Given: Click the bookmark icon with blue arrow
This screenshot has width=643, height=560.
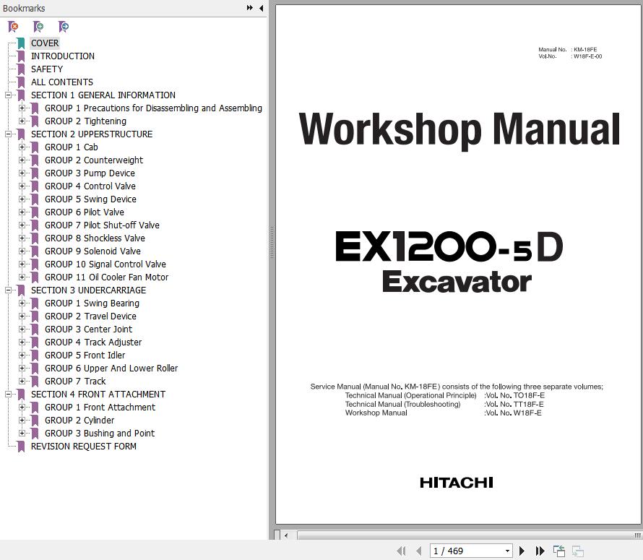Looking at the screenshot, I should [x=64, y=27].
